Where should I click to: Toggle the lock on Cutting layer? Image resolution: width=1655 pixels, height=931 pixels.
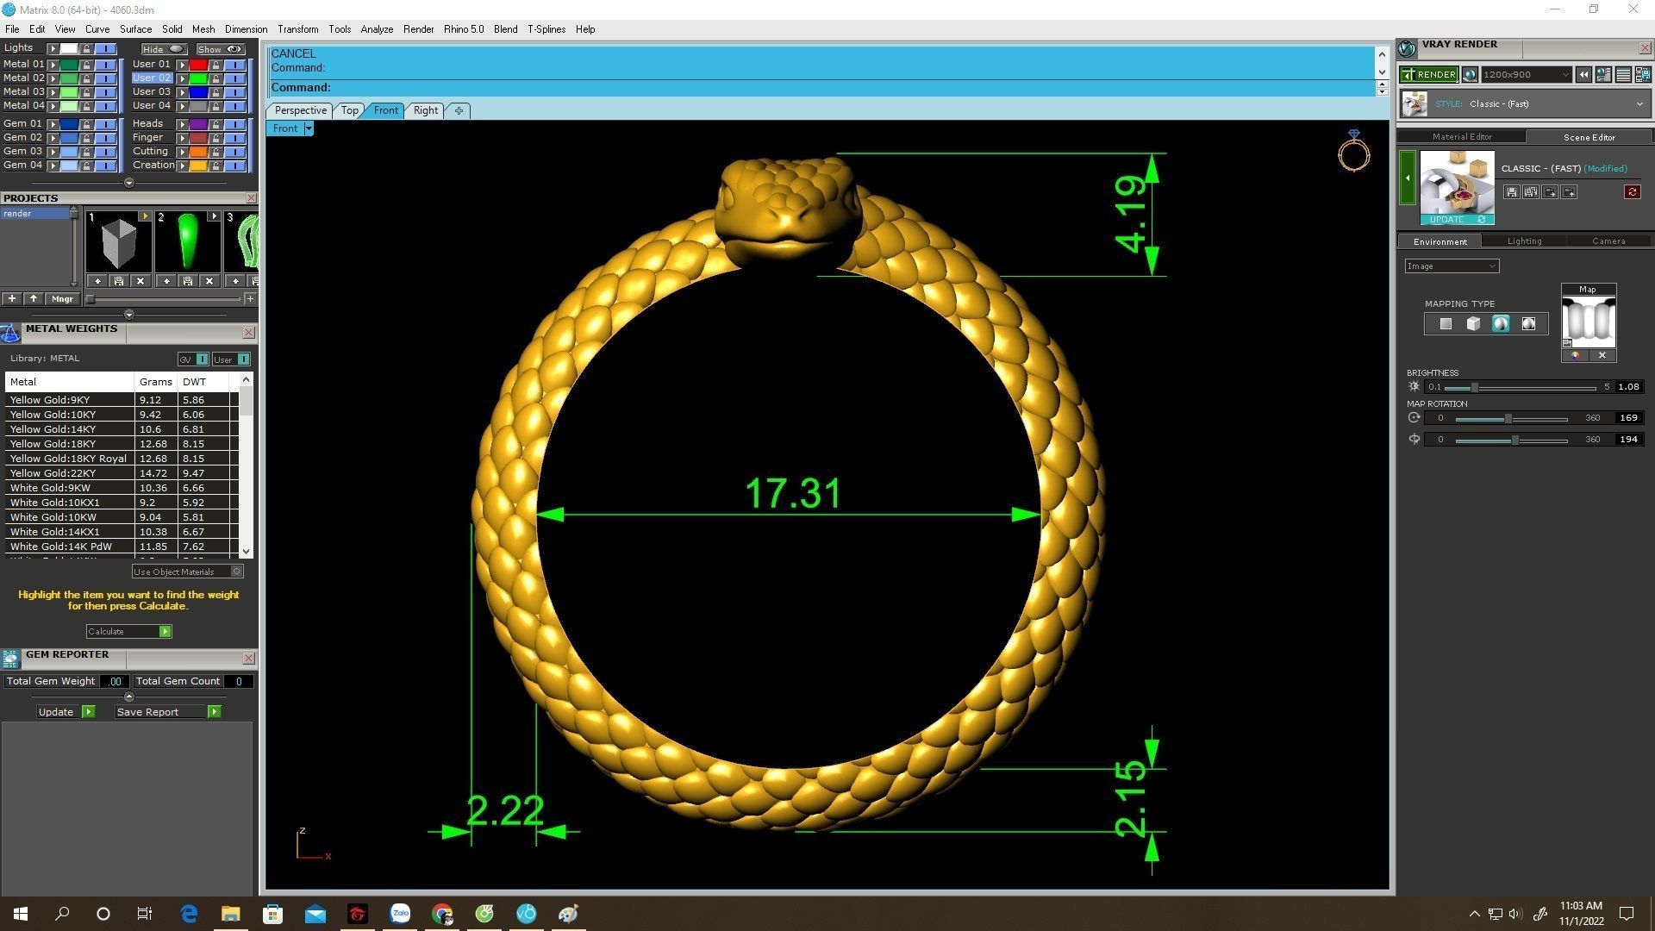[215, 152]
